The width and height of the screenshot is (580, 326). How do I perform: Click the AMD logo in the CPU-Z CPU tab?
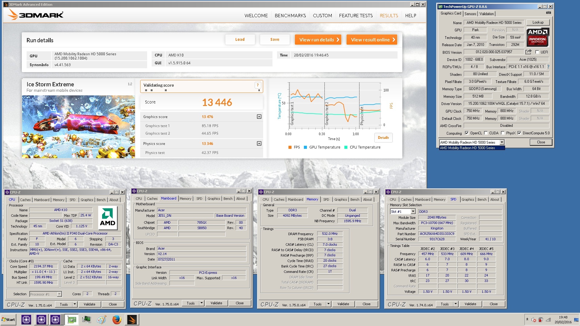108,218
